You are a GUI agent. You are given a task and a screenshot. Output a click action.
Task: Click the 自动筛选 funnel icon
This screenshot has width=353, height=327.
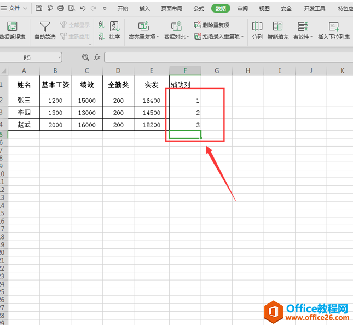pos(45,26)
